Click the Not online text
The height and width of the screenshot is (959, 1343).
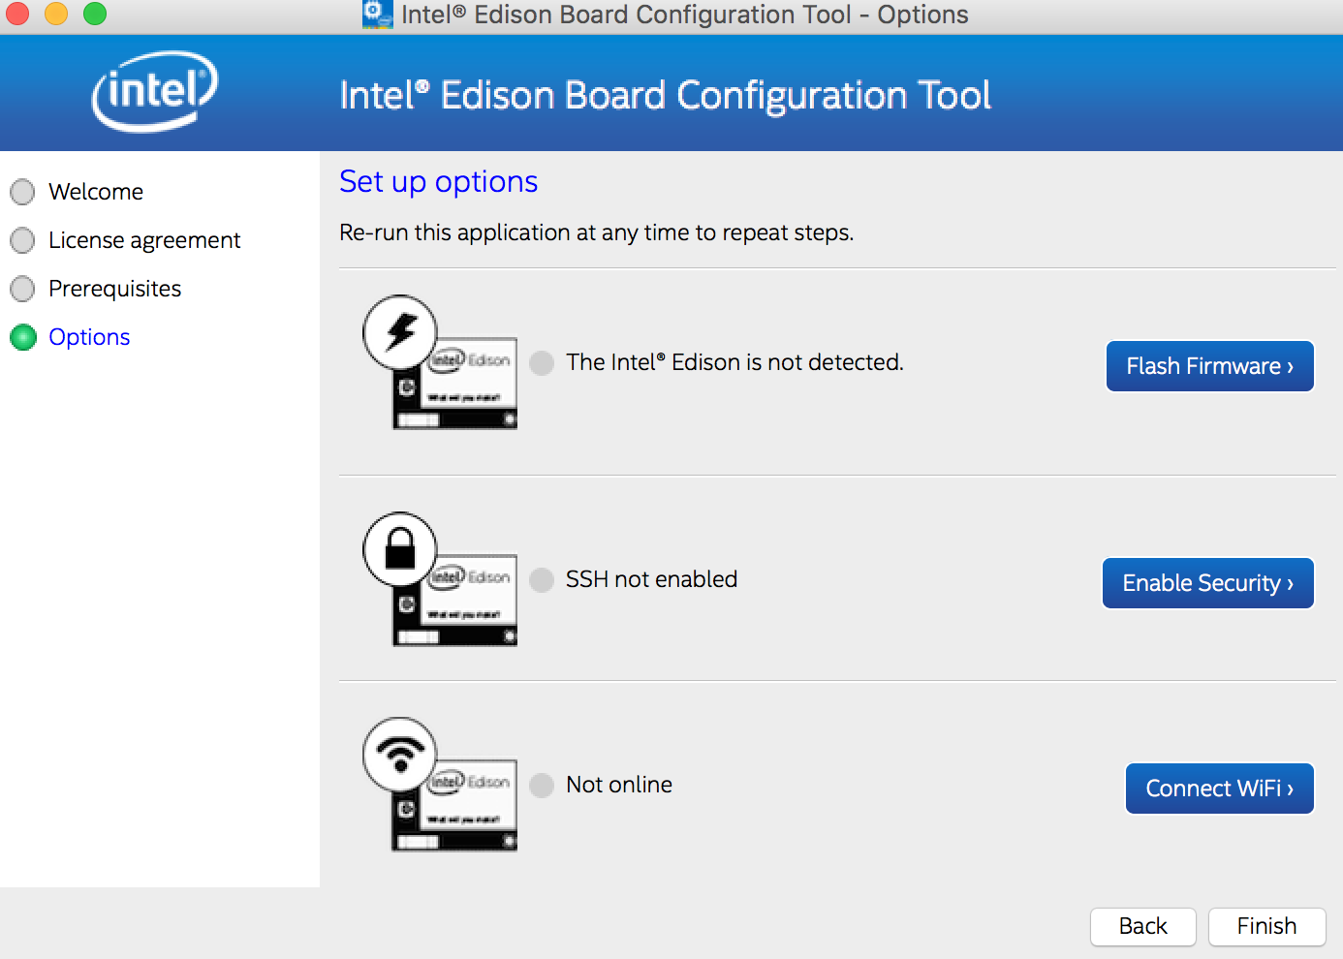click(x=619, y=785)
